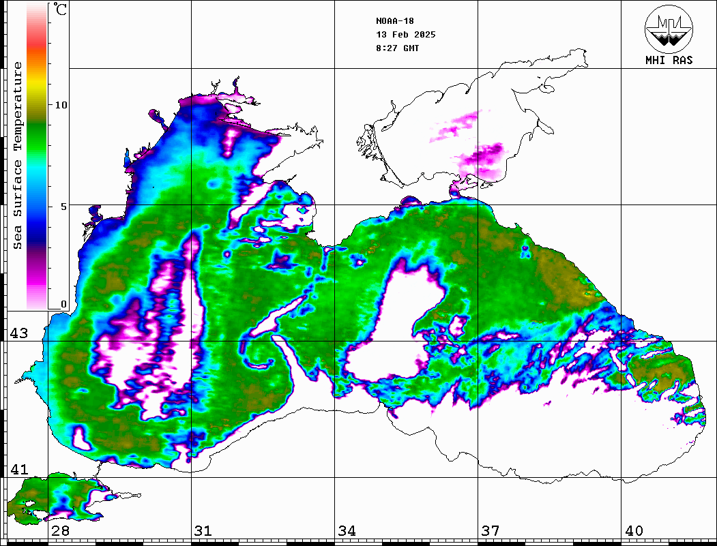This screenshot has height=546, width=717.
Task: Click latitude label '41'
Action: coord(19,469)
